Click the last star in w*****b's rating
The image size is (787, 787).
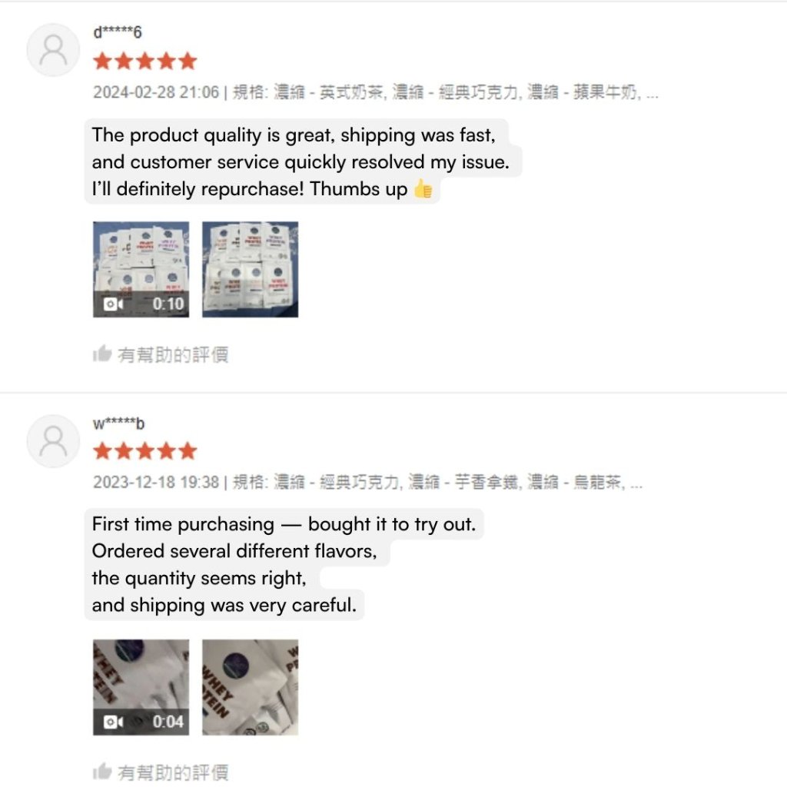point(188,451)
